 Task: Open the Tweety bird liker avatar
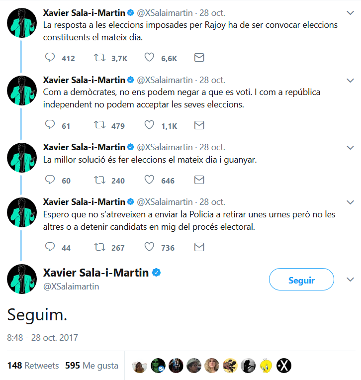(267, 366)
